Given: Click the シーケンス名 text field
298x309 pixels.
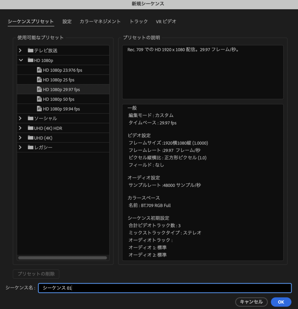Looking at the screenshot, I should 165,288.
